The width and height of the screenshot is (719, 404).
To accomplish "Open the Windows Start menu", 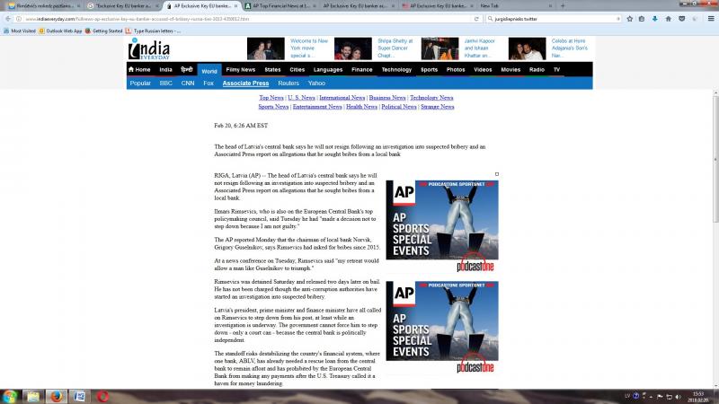I will [11, 395].
